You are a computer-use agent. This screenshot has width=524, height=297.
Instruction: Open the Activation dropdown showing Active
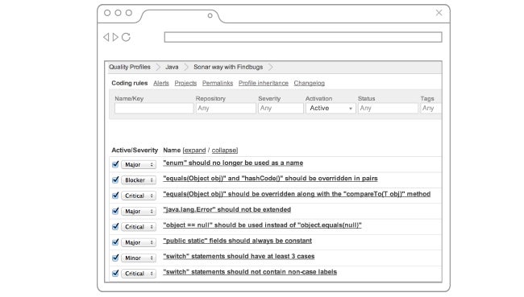(x=331, y=108)
